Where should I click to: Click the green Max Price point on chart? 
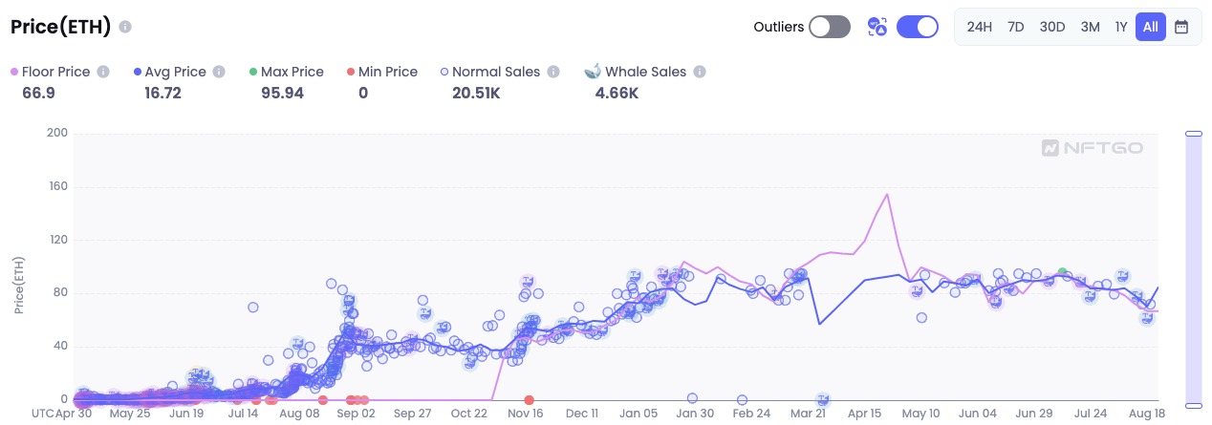point(1062,272)
